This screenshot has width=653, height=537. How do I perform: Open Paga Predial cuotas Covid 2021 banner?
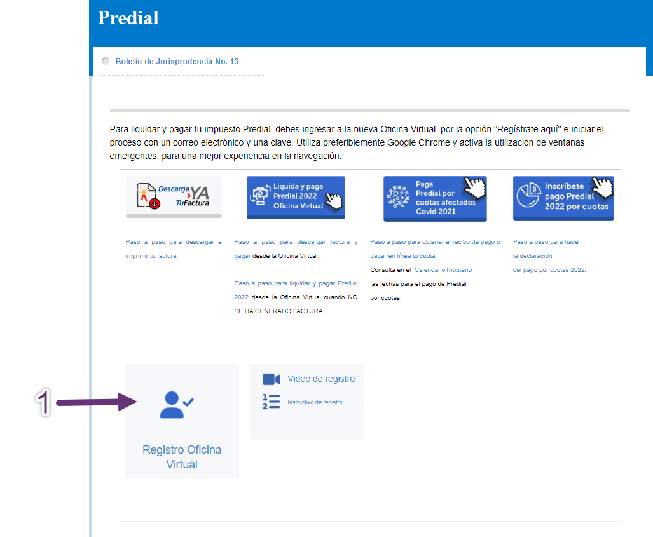pyautogui.click(x=435, y=198)
